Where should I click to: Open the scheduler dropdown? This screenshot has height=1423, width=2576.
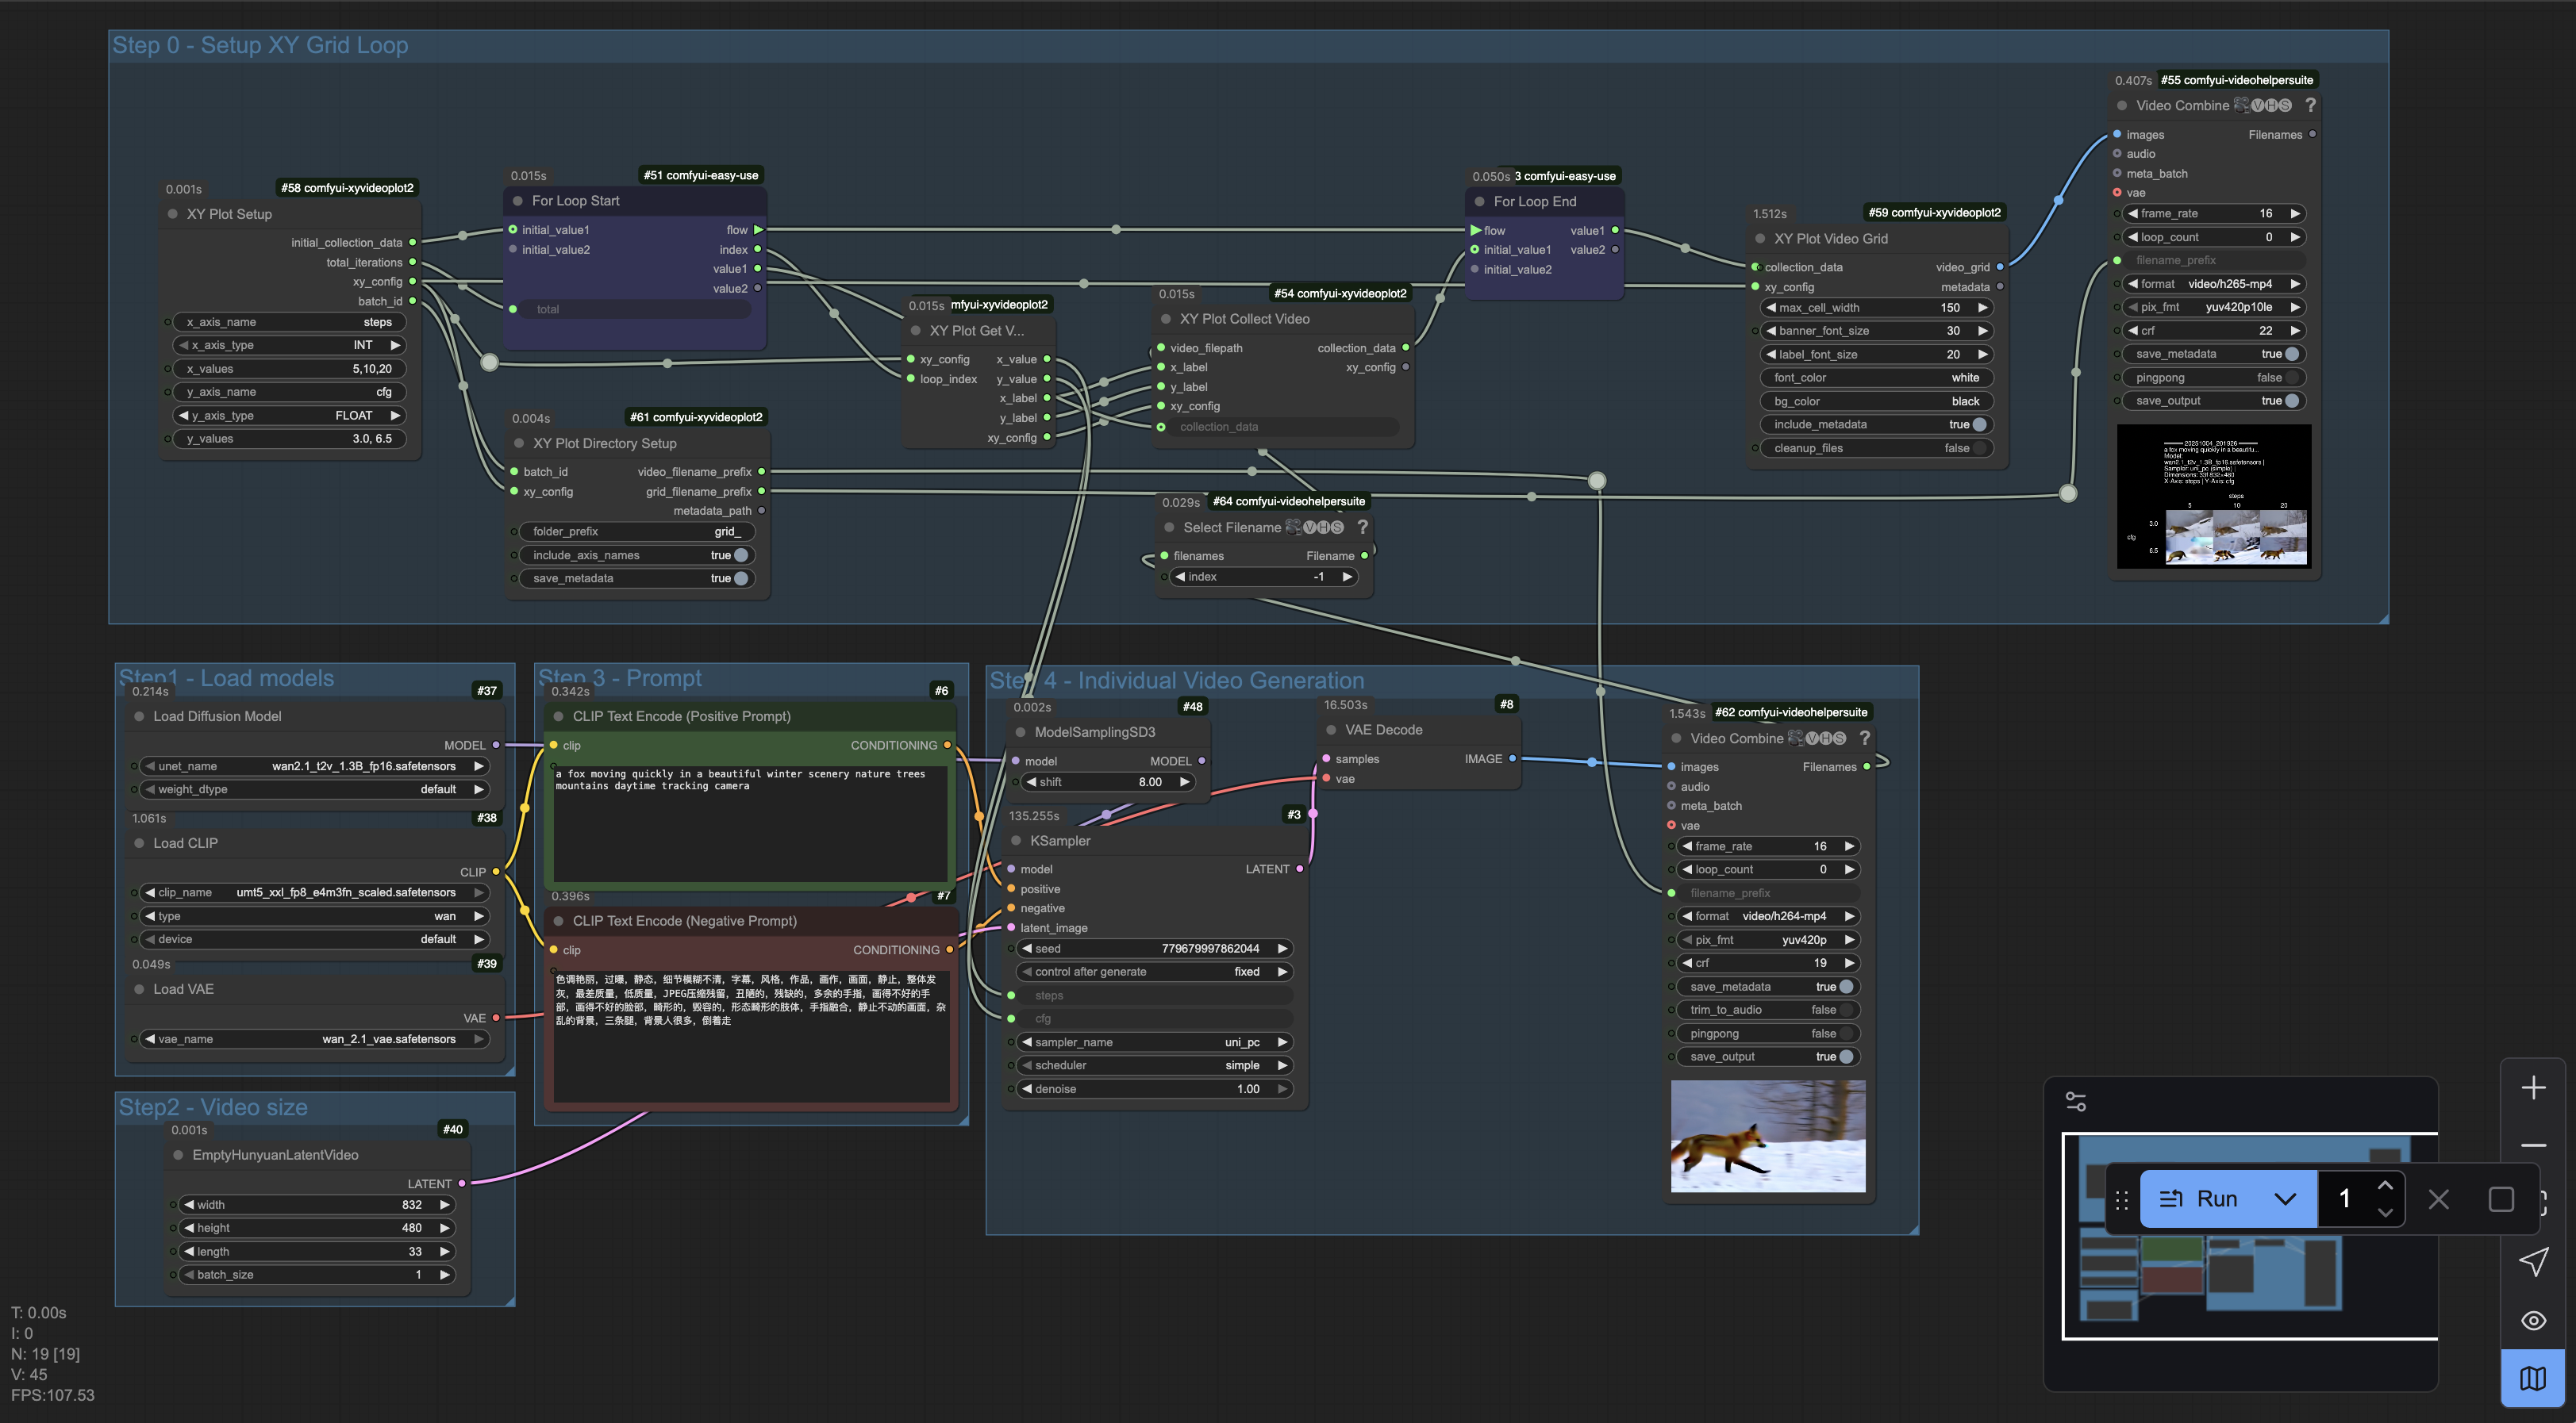[1155, 1065]
